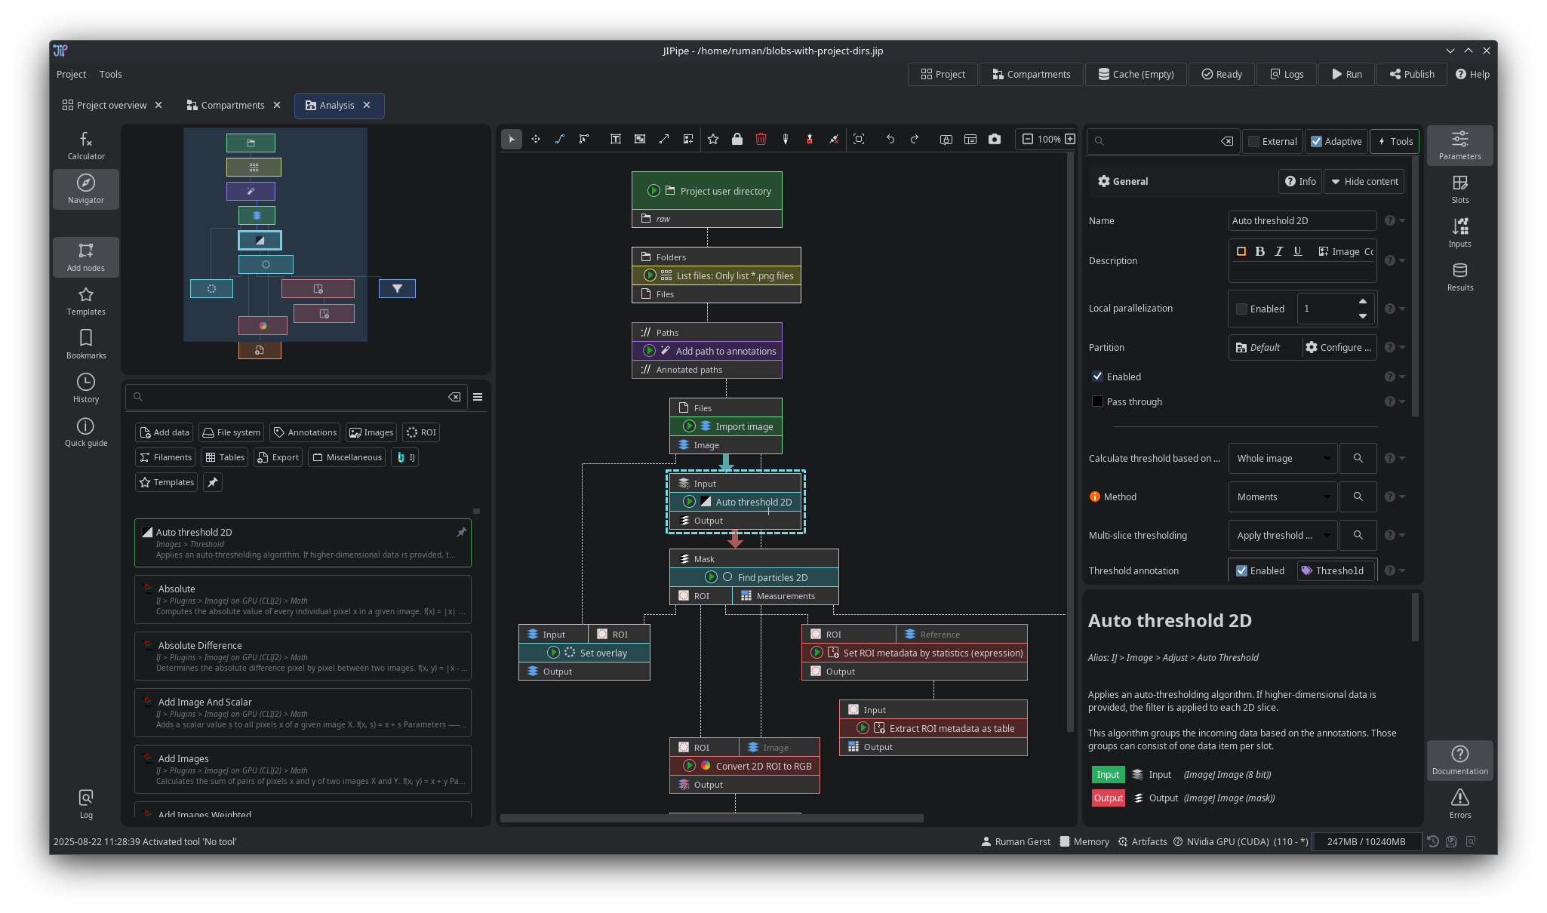Switch to the Compartments tab
This screenshot has height=913, width=1547.
pos(232,105)
